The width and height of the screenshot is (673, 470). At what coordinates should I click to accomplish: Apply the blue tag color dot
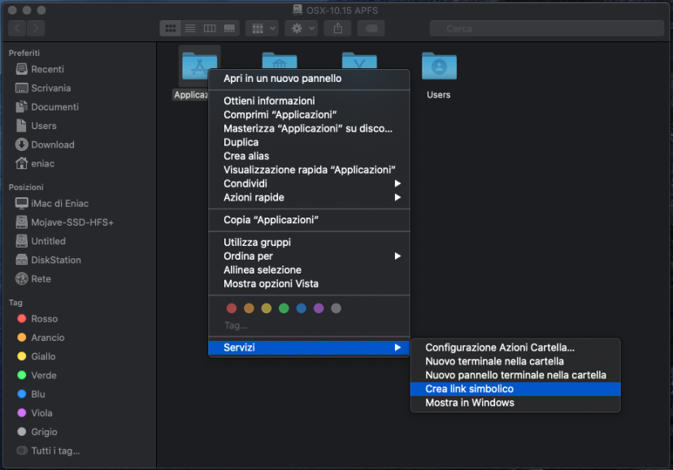pos(302,308)
